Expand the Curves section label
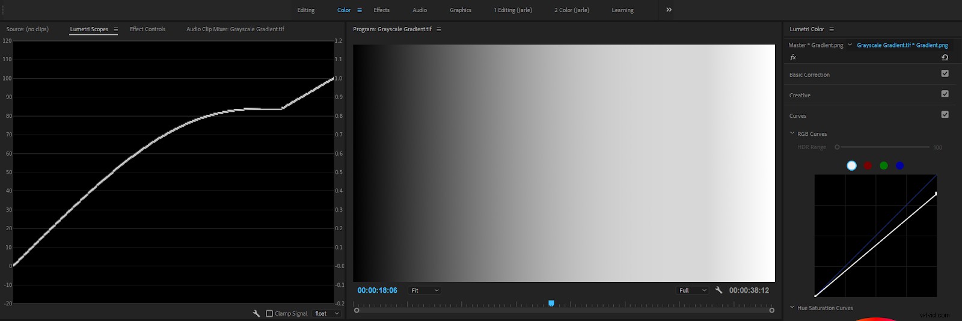 click(x=797, y=115)
